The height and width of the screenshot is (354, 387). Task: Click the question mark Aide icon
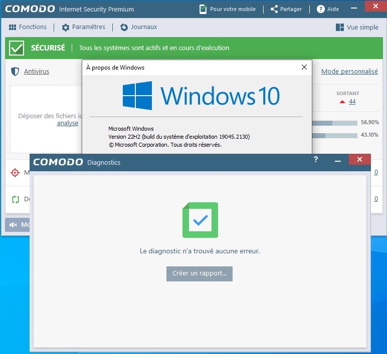point(321,9)
